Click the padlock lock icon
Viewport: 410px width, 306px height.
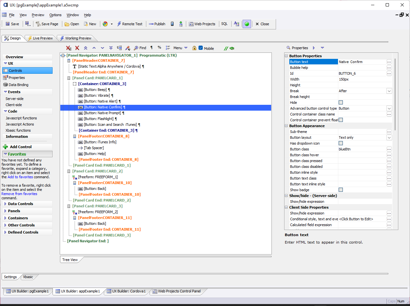pos(194,48)
